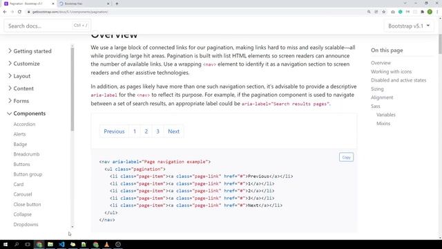The height and width of the screenshot is (249, 442).
Task: Open Windows taskbar search
Action: coord(17,244)
